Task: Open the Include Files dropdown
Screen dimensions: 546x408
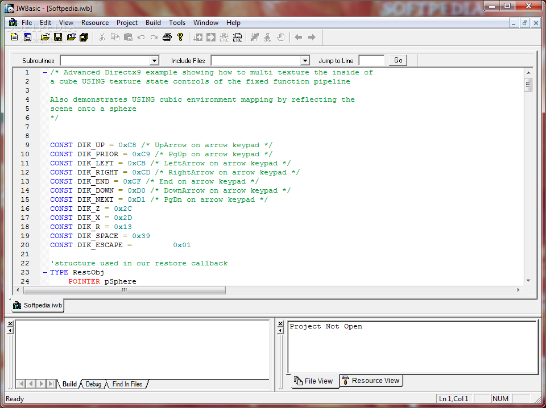Action: click(305, 61)
